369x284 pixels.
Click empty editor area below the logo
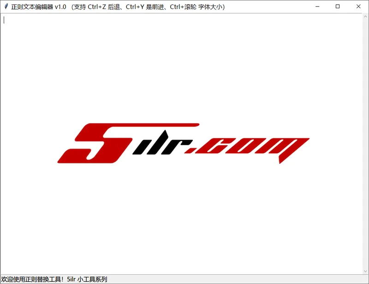click(x=184, y=221)
